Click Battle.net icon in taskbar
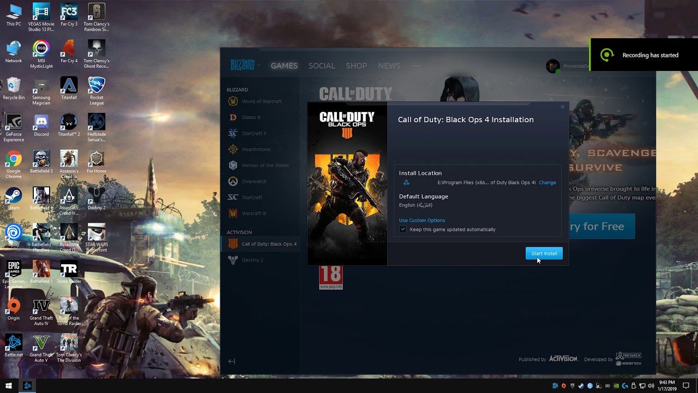This screenshot has height=393, width=698. (27, 386)
